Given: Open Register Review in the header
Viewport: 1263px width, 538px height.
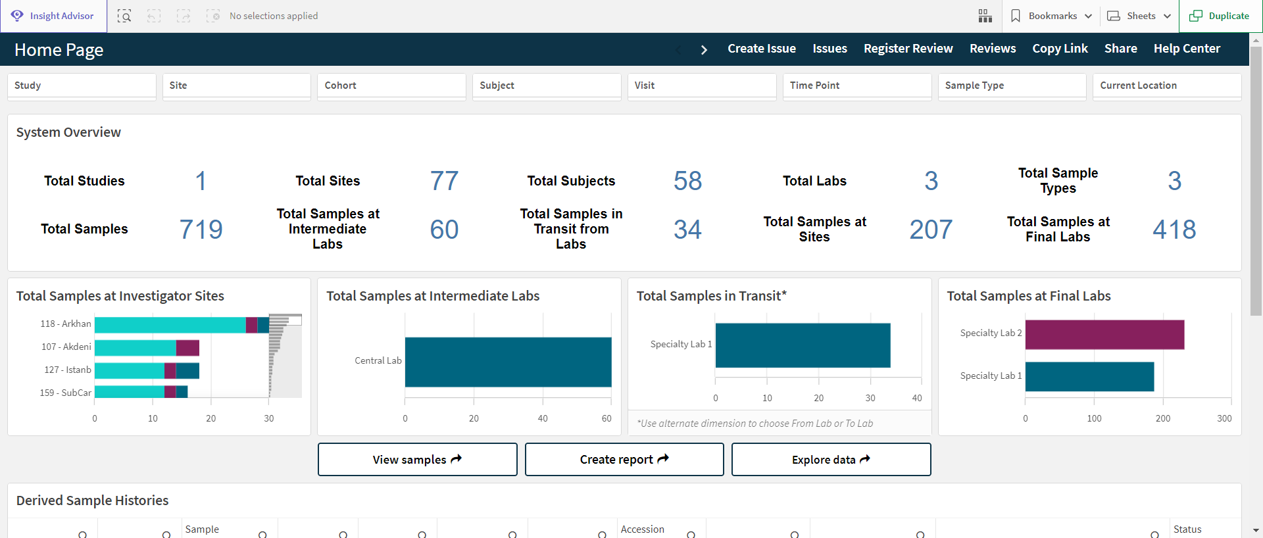Looking at the screenshot, I should (x=908, y=49).
